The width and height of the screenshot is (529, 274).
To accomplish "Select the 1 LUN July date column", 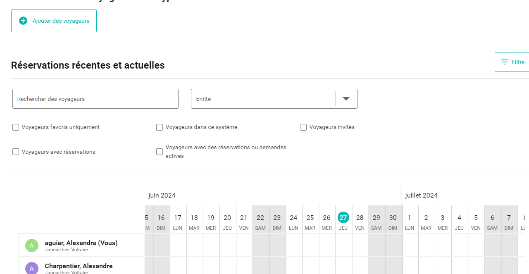I will click(x=410, y=221).
